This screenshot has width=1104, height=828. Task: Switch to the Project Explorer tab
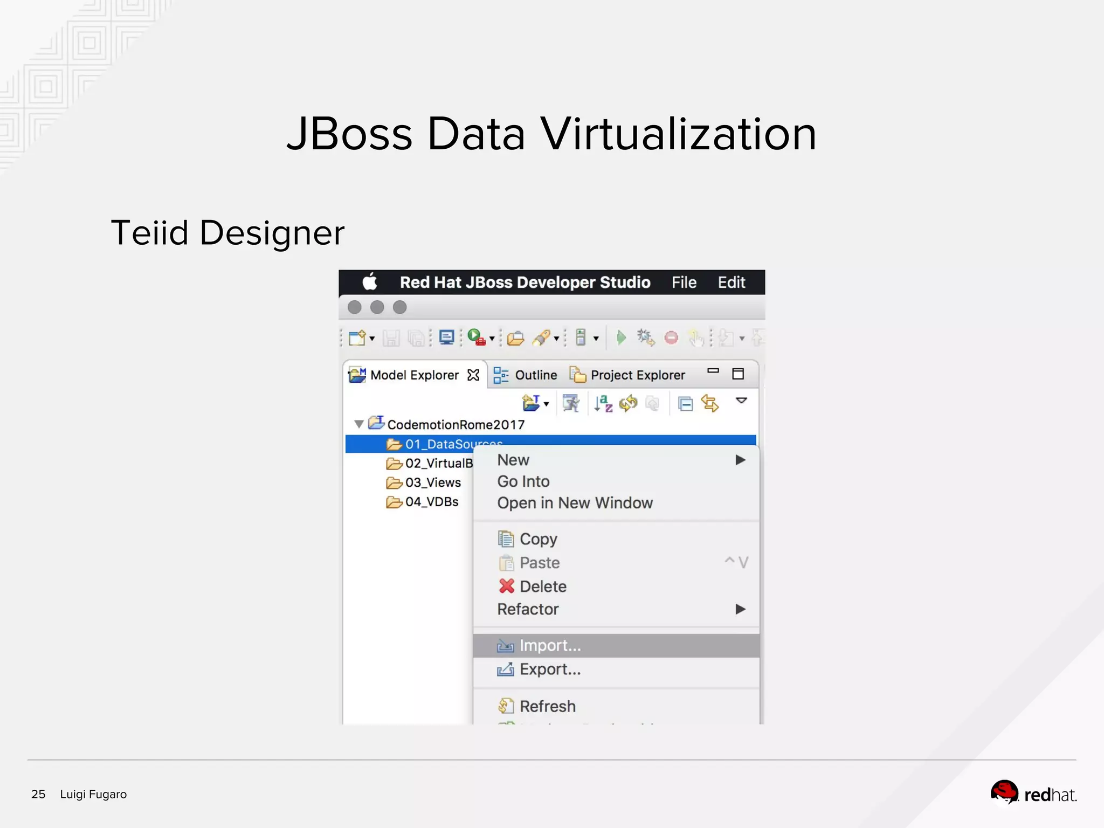point(627,375)
